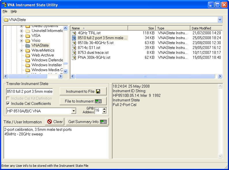The image size is (229, 170).
Task: Click the 8714c S11.ist file icon
Action: [74, 48]
